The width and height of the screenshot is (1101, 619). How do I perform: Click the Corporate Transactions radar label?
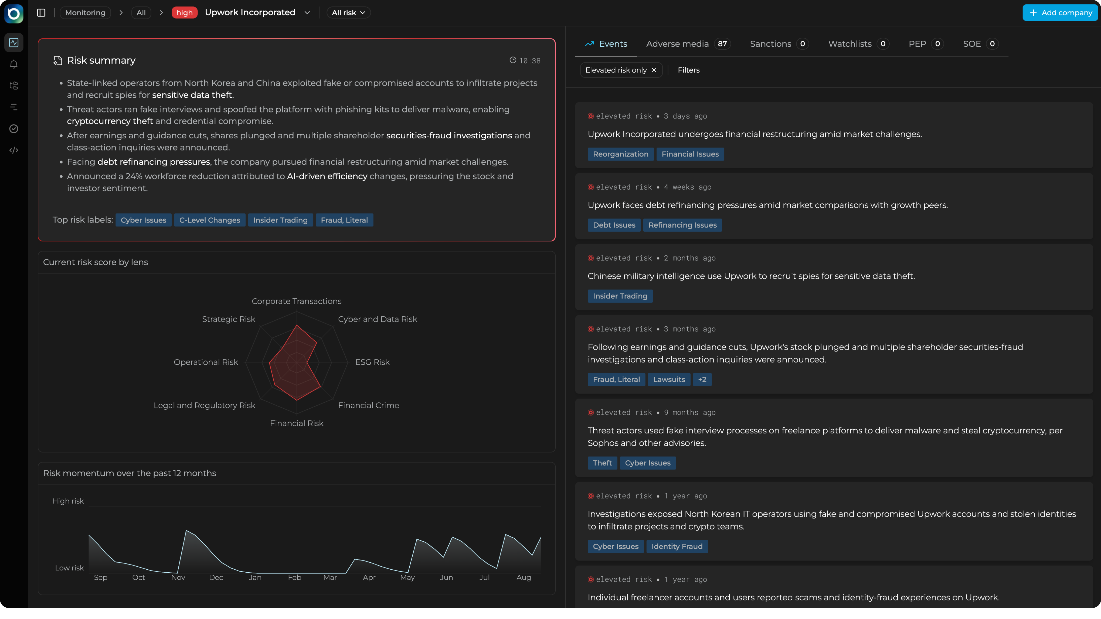point(297,301)
